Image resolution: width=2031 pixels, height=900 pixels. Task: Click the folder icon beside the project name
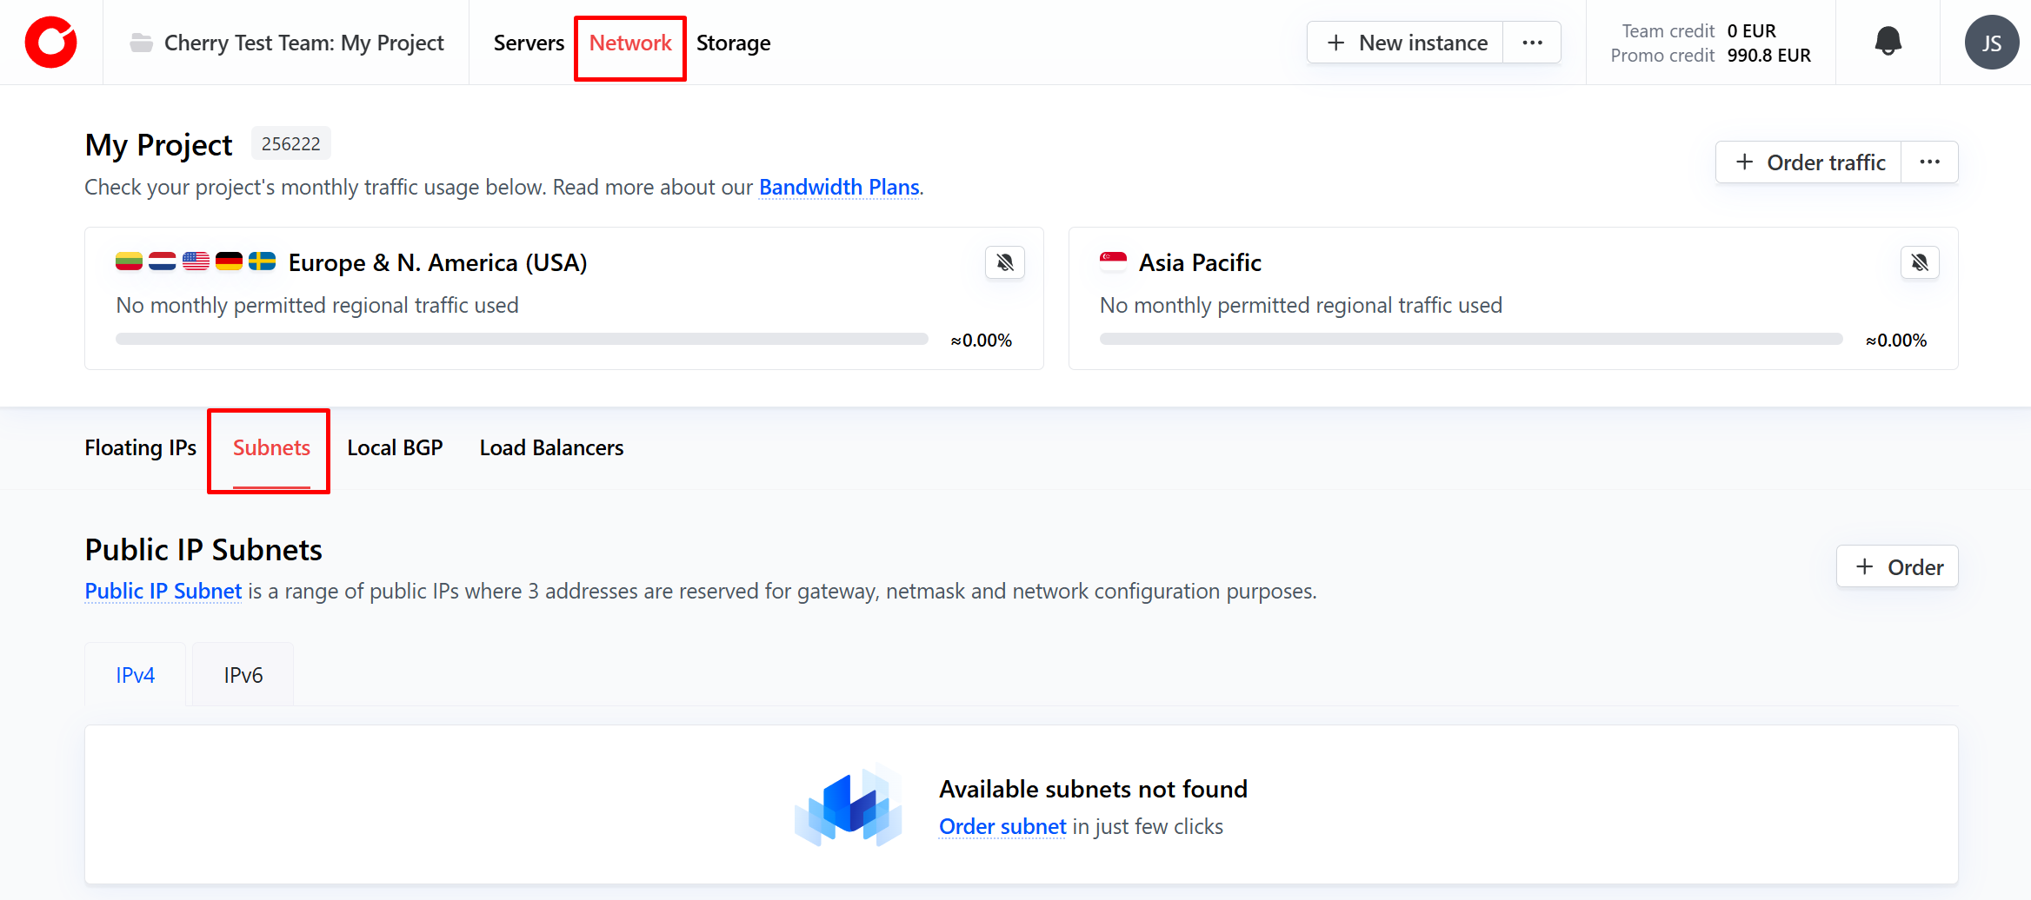(x=141, y=43)
